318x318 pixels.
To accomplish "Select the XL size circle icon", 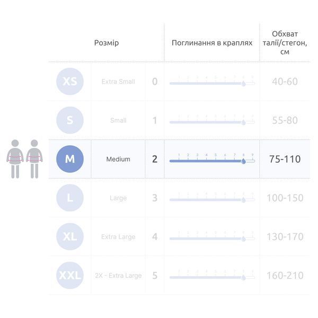I will click(x=70, y=236).
